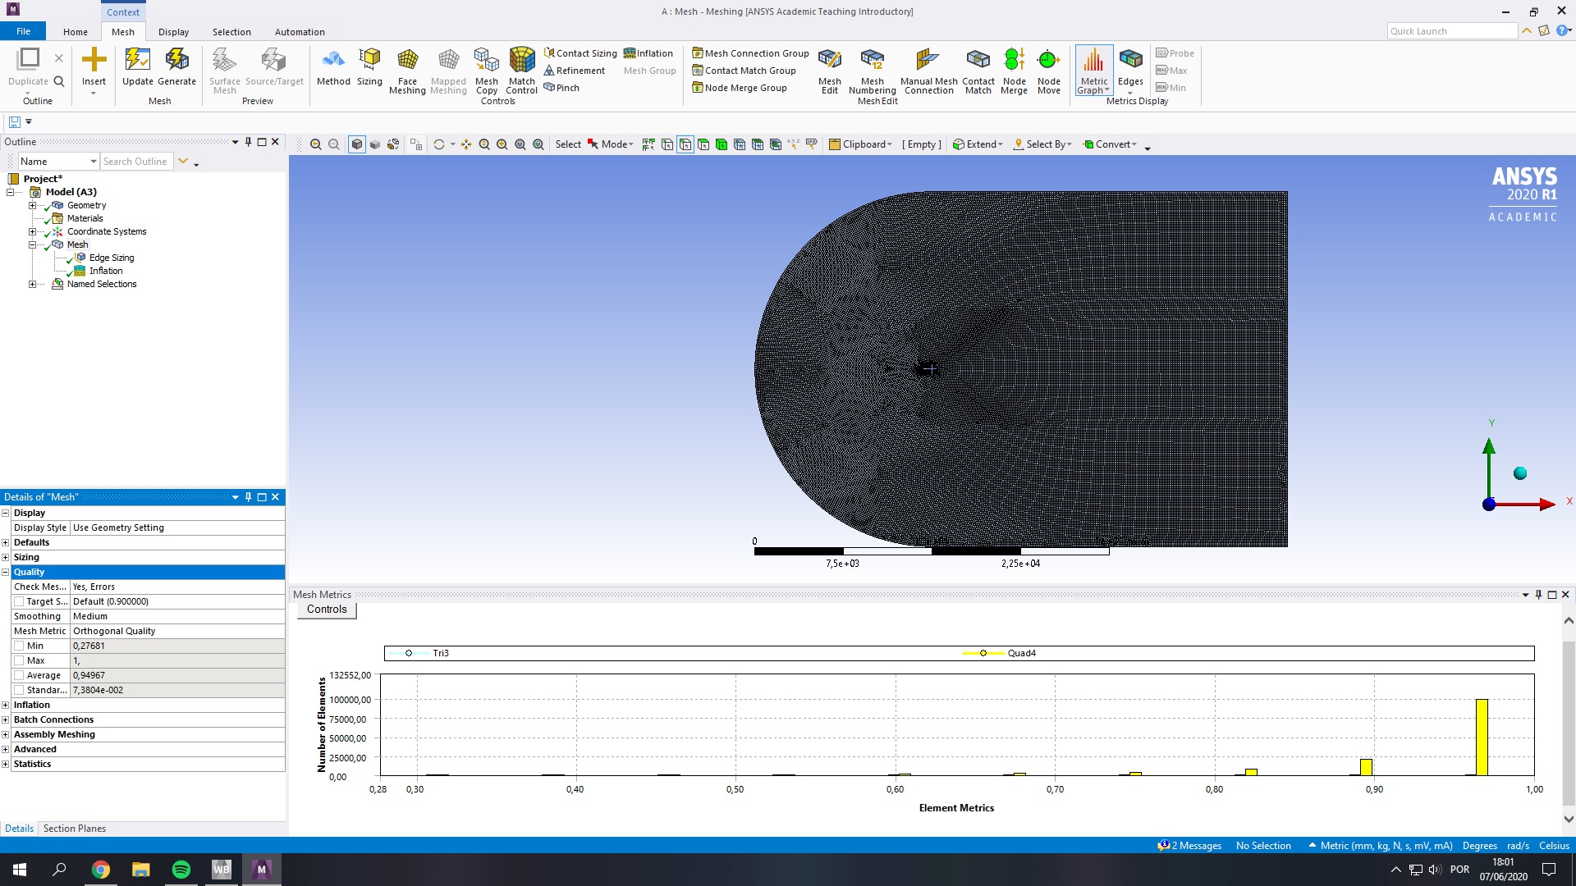Expand the Sizing details group
Screen dimensions: 1576x886
point(6,557)
